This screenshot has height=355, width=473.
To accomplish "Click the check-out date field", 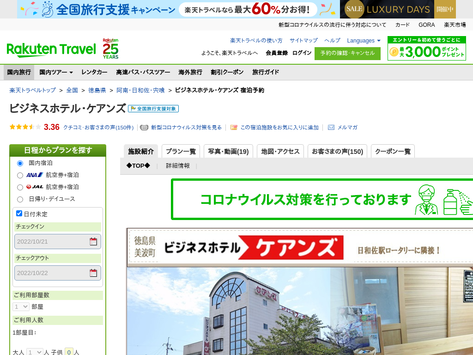I will (58, 273).
